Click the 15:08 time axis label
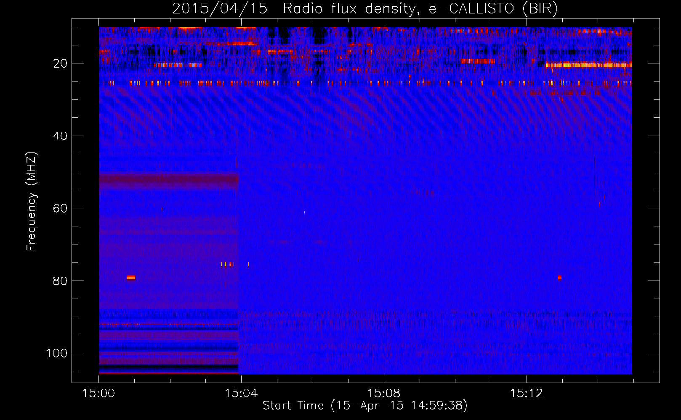This screenshot has width=681, height=420. [x=384, y=393]
